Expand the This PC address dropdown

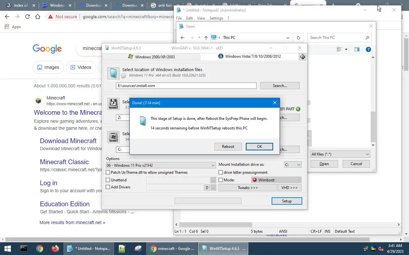click(x=288, y=38)
